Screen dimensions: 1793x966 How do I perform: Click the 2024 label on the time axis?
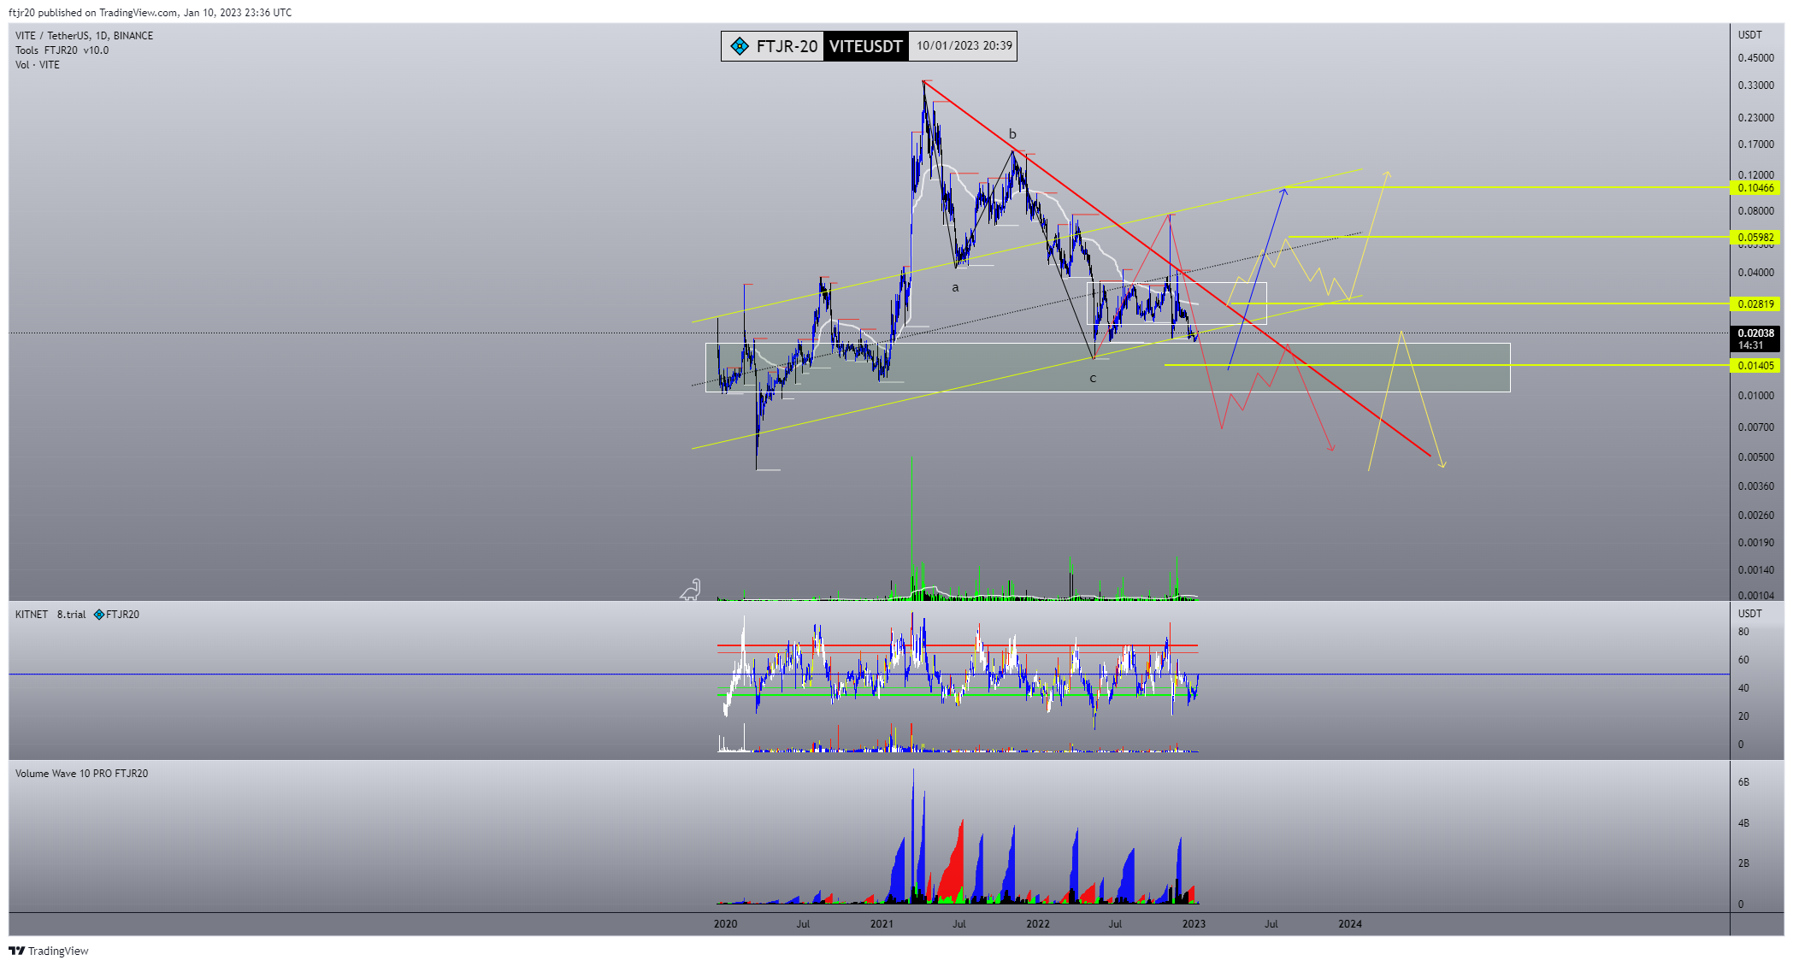pyautogui.click(x=1350, y=924)
